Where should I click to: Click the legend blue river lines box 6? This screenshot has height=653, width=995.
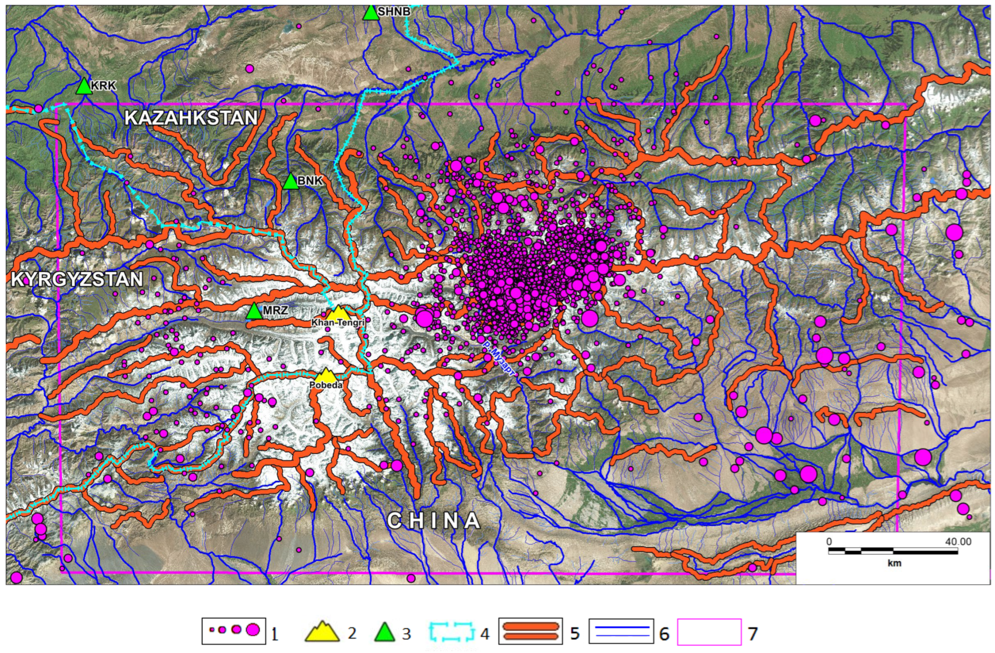[x=621, y=631]
